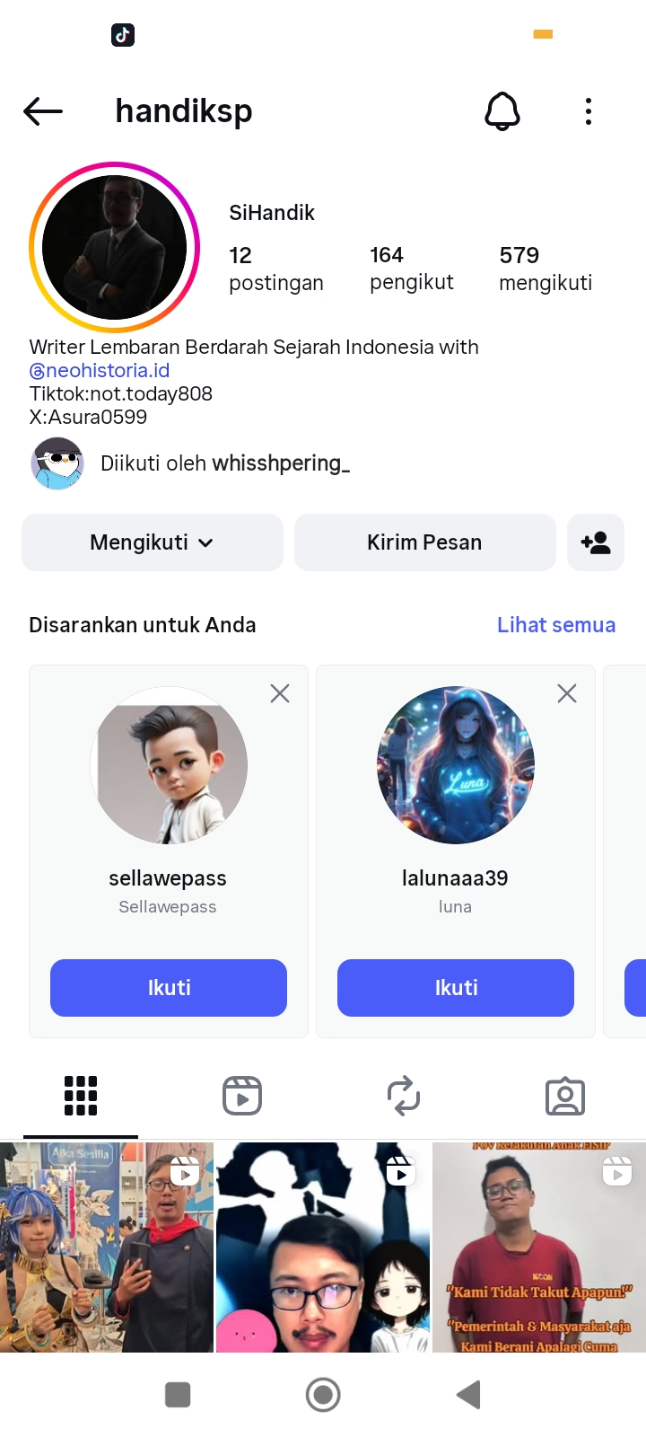This screenshot has height=1437, width=646.
Task: Tap the add-person suggestion icon
Action: (596, 542)
